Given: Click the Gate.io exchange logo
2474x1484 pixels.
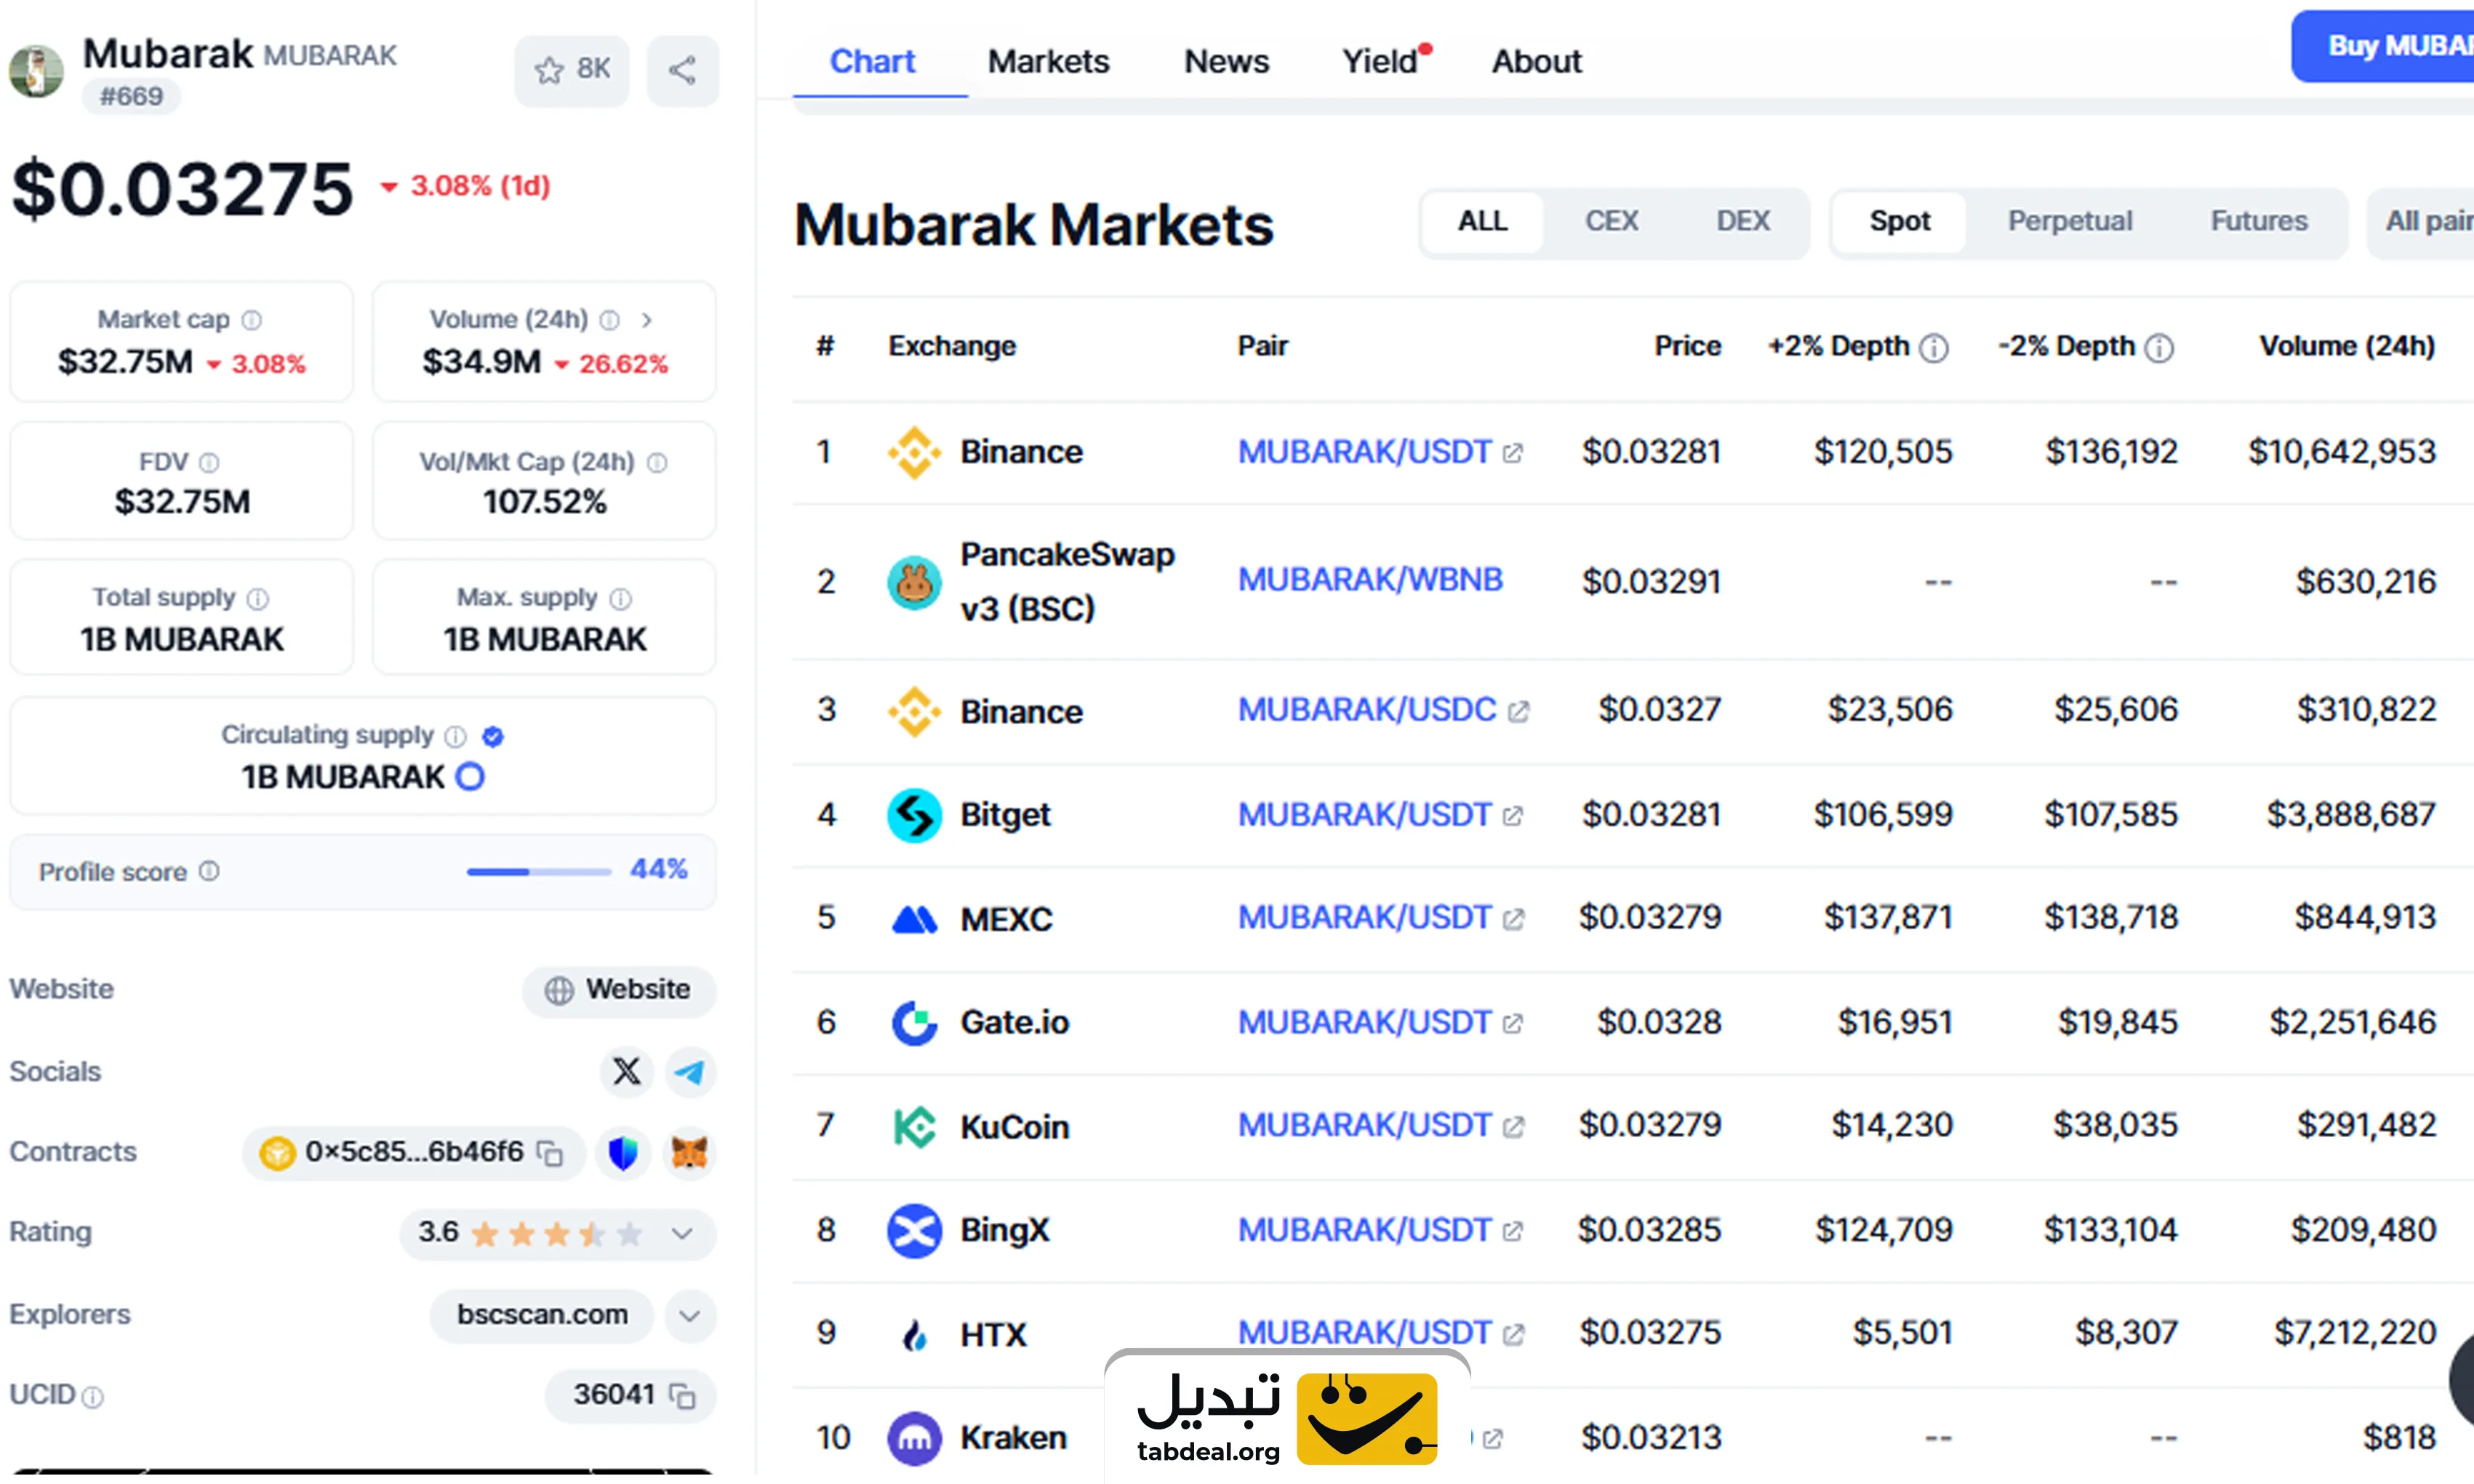Looking at the screenshot, I should coord(914,1023).
